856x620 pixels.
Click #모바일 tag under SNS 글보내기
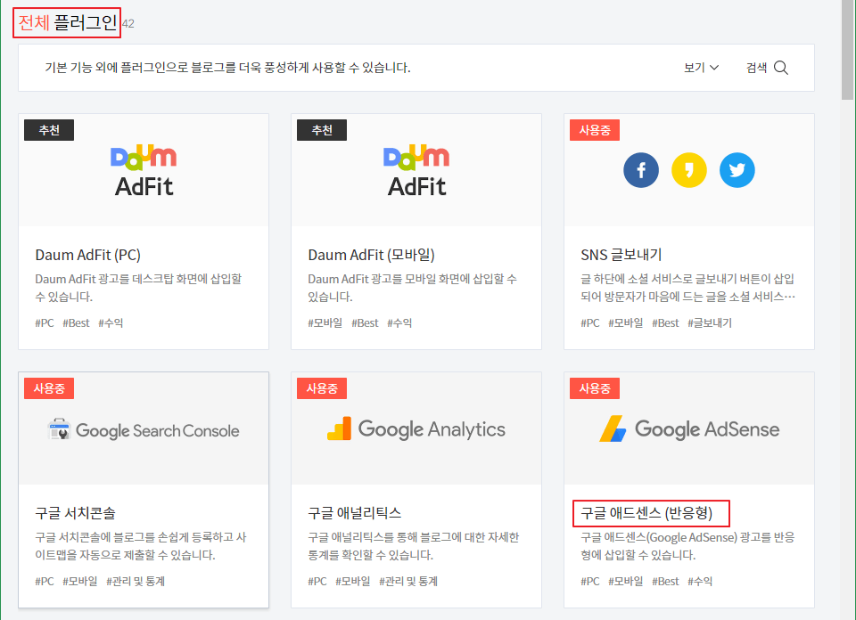626,322
